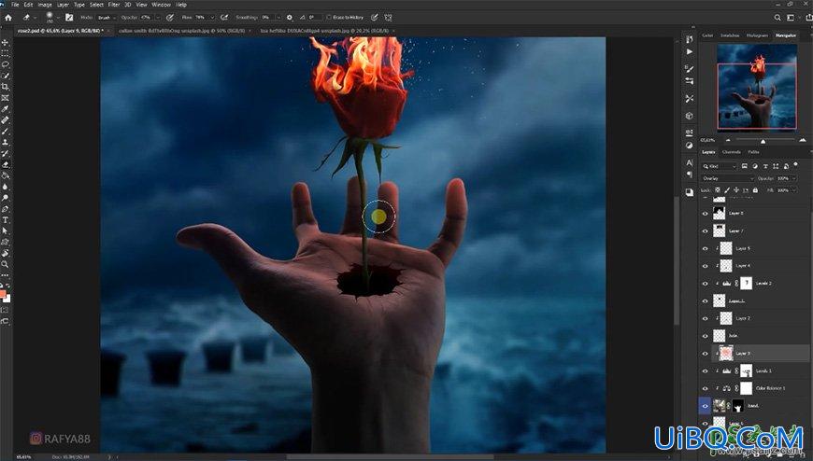Open the search icon at top right

(777, 17)
